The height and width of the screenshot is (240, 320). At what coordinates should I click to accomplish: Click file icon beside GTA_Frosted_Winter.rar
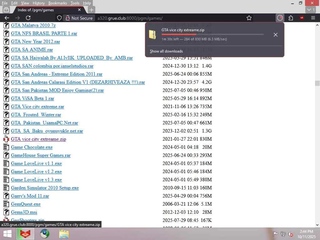tap(6, 114)
